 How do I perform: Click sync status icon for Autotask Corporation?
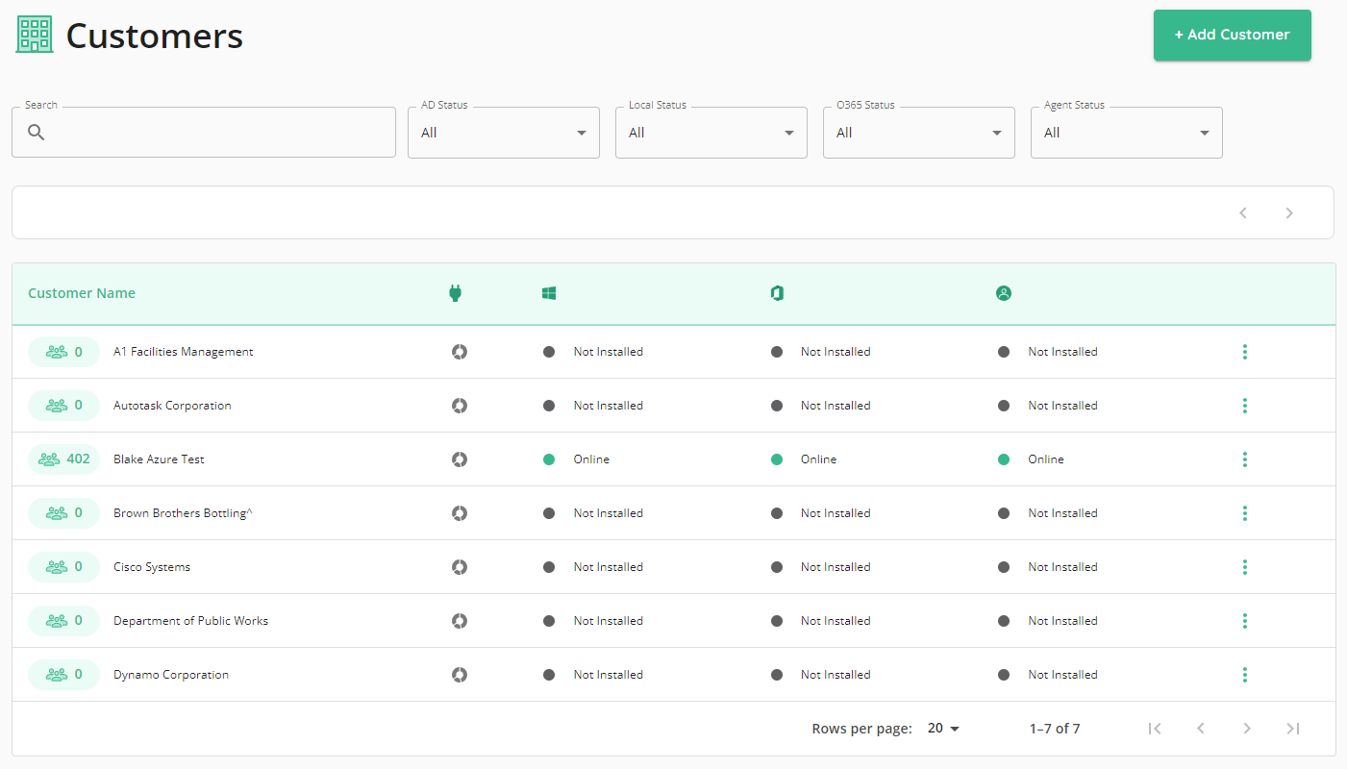pyautogui.click(x=460, y=406)
